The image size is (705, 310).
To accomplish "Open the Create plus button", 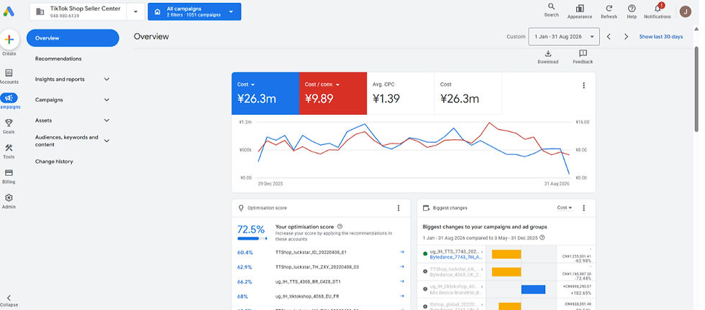I will tap(9, 39).
